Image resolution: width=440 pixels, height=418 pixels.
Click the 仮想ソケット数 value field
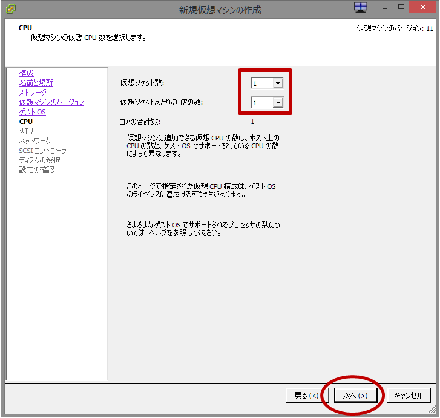click(262, 83)
